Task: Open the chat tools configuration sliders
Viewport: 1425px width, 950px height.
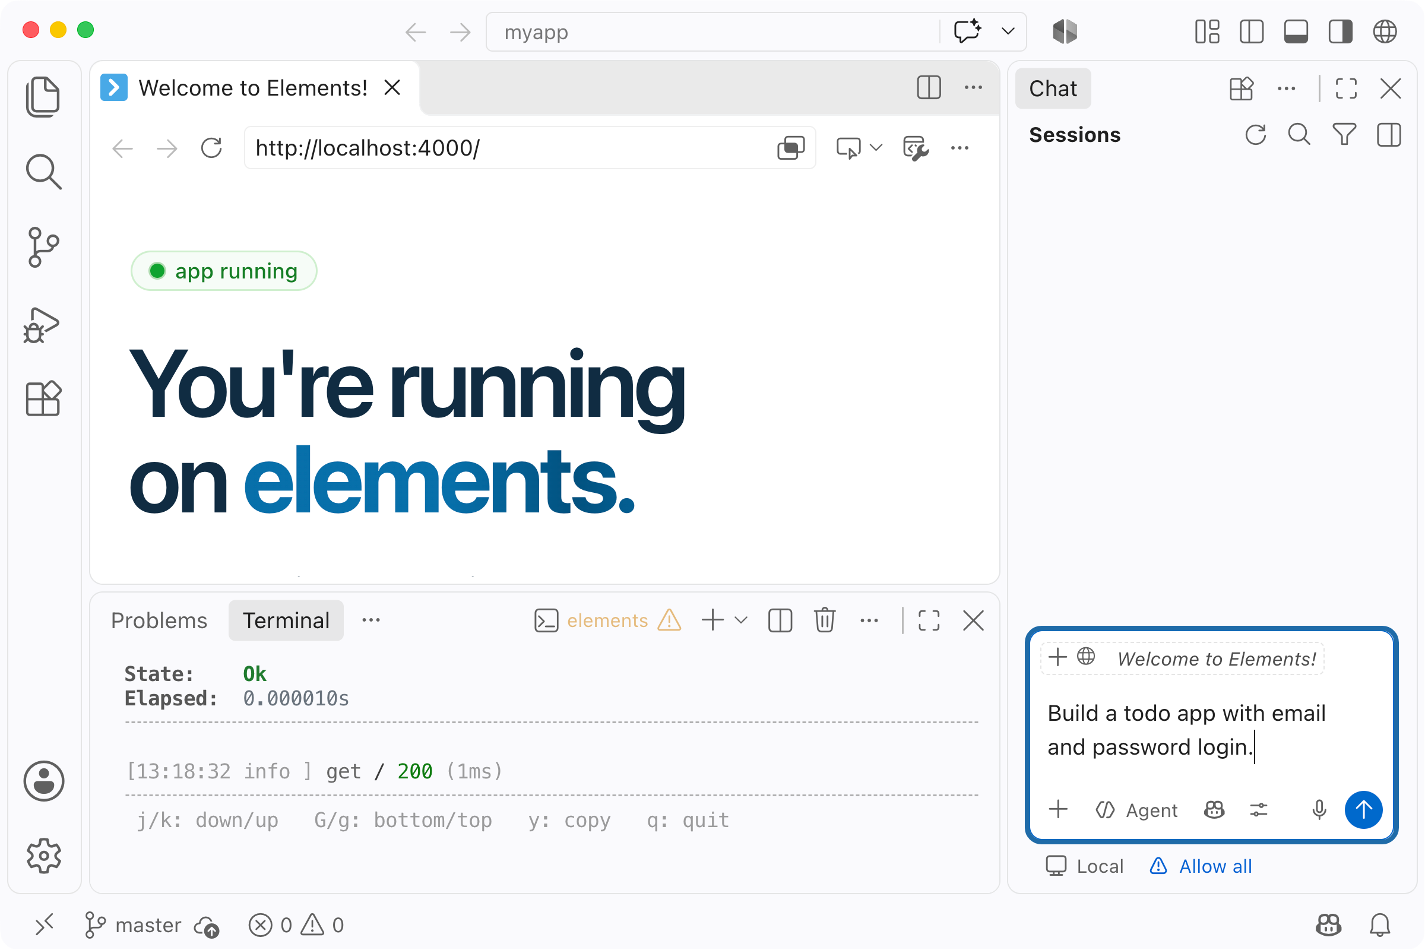Action: (1258, 810)
